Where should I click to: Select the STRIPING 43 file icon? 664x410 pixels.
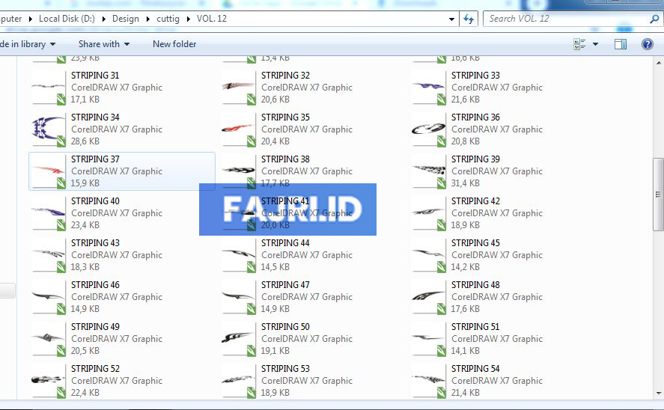pyautogui.click(x=49, y=255)
